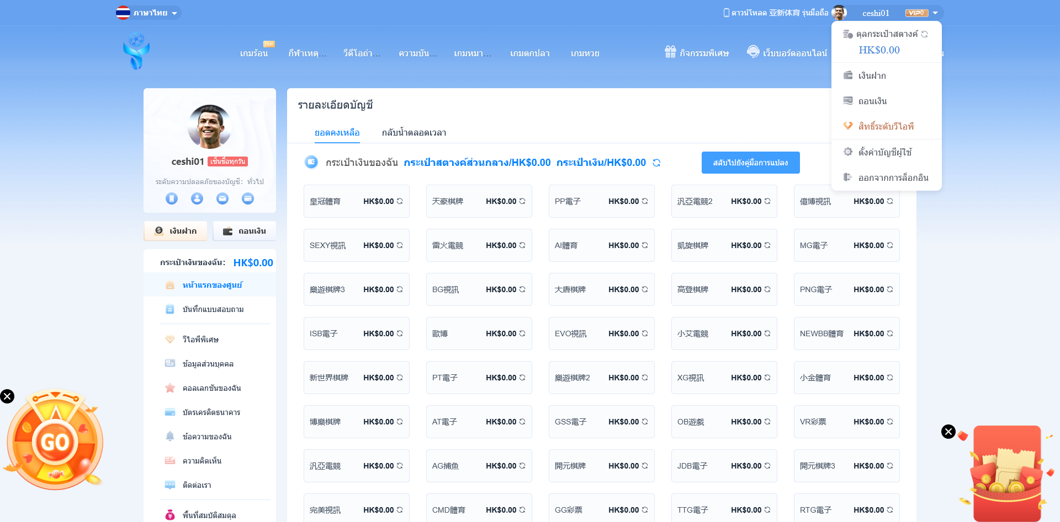This screenshot has height=522, width=1060.
Task: Select ถอนเงิน in the account dropdown
Action: click(872, 101)
